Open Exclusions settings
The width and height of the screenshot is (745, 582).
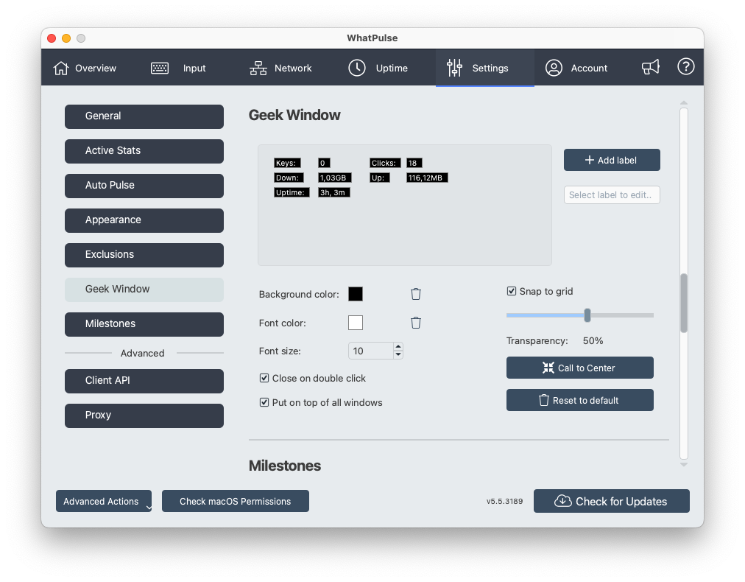(x=144, y=256)
